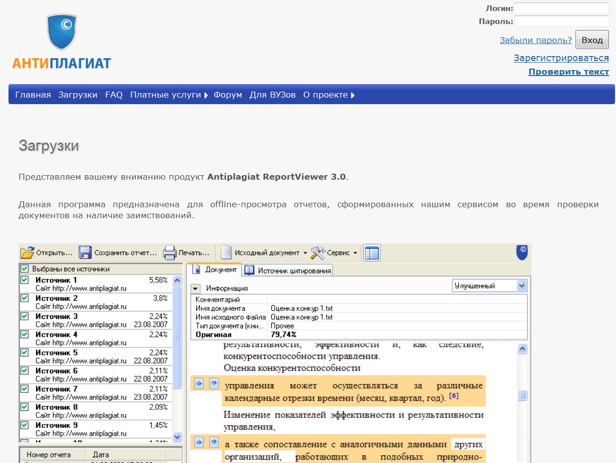The image size is (616, 463).
Task: Toggle 'Выбраны все источники' checkbox
Action: click(25, 269)
